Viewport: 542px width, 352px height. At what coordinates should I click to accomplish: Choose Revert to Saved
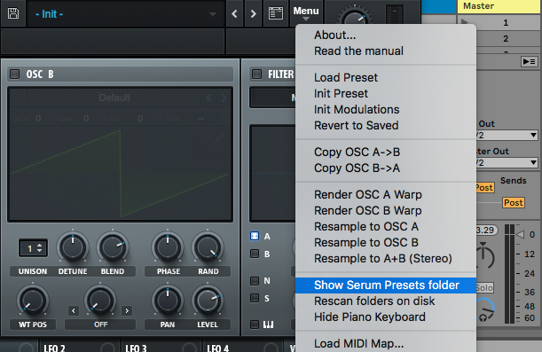point(386,125)
